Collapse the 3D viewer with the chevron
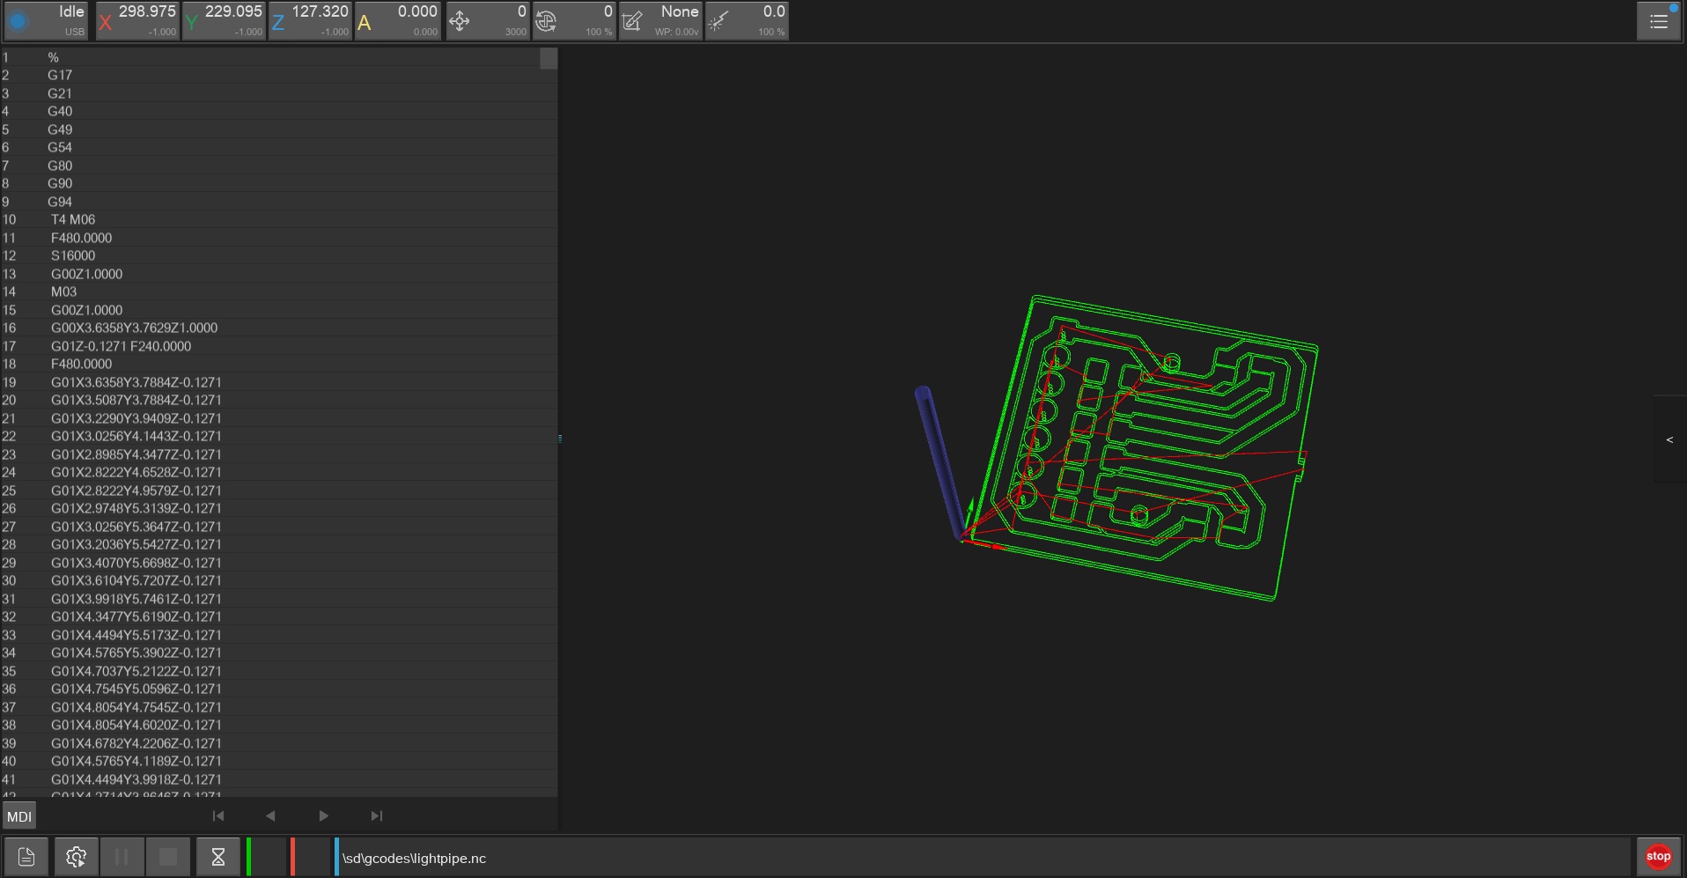Viewport: 1687px width, 878px height. pyautogui.click(x=1669, y=439)
